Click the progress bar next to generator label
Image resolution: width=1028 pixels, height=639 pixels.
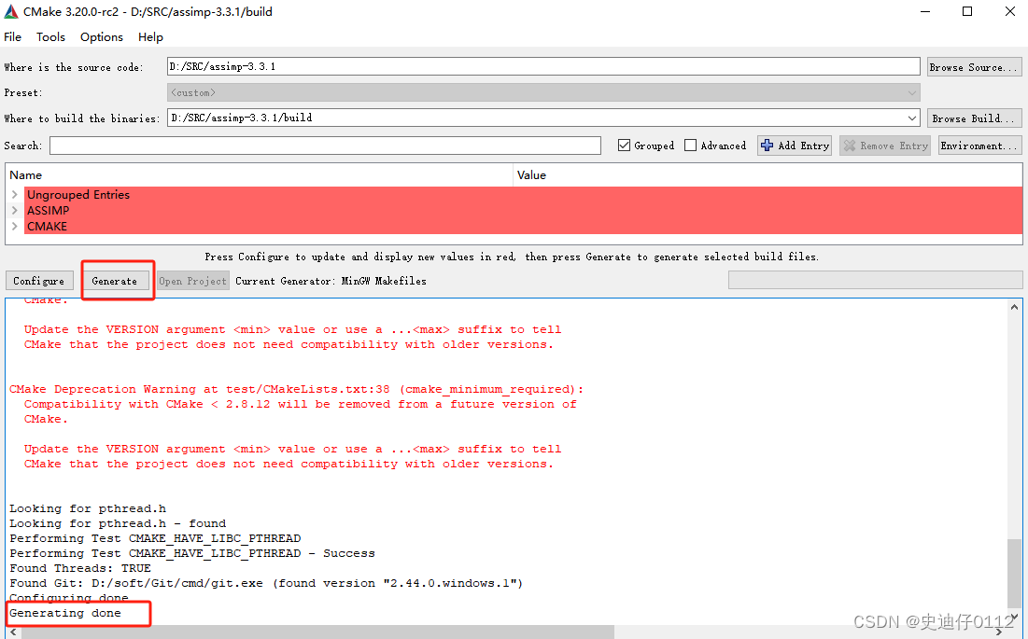click(x=875, y=280)
